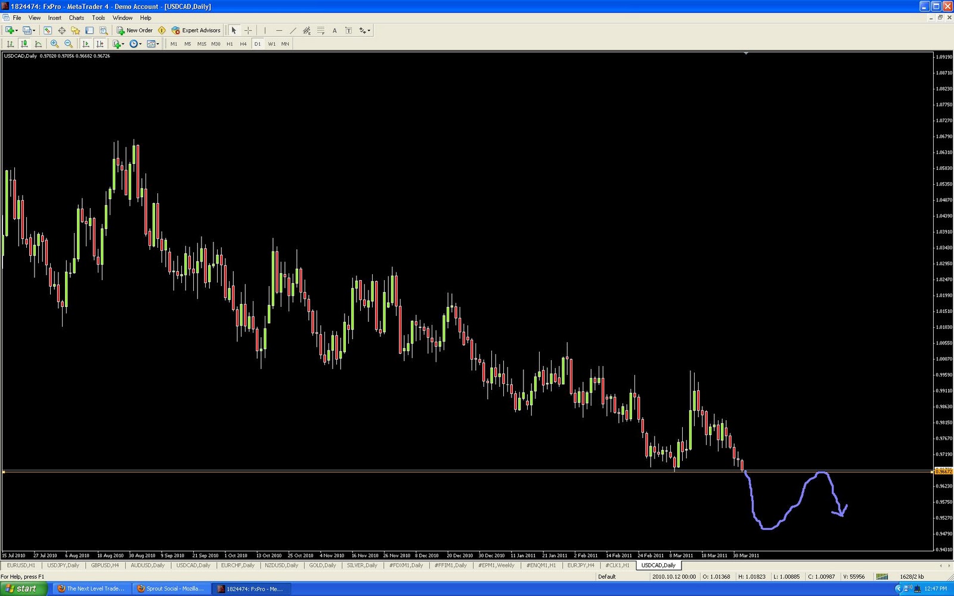Select the M1 timeframe
954x596 pixels.
coord(174,44)
